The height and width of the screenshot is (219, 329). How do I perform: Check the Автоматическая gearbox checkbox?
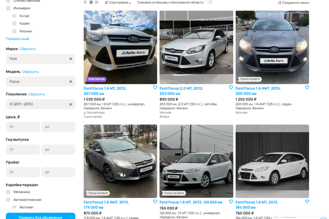pyautogui.click(x=8, y=200)
